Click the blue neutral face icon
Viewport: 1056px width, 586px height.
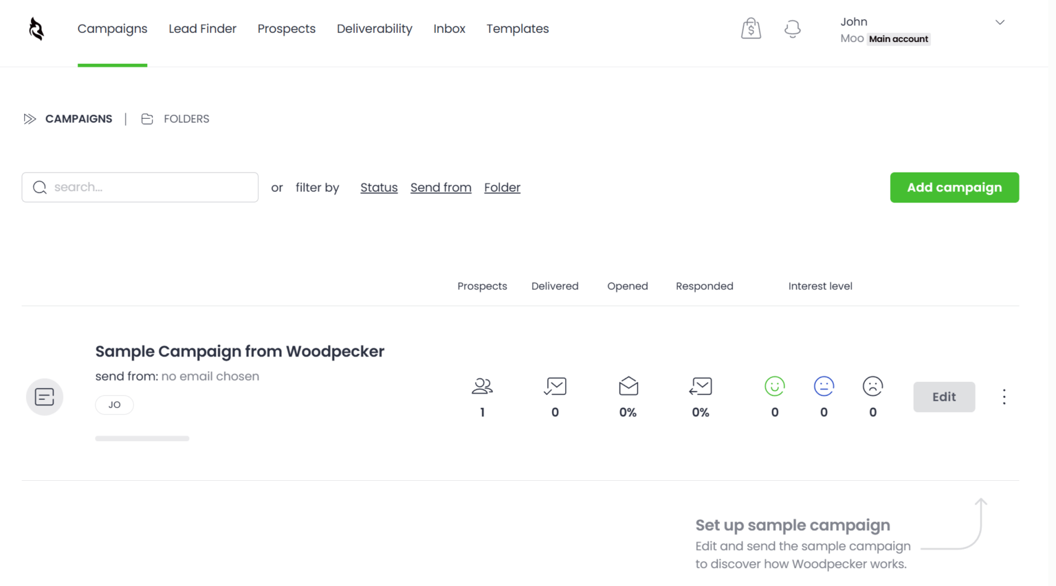(x=824, y=386)
